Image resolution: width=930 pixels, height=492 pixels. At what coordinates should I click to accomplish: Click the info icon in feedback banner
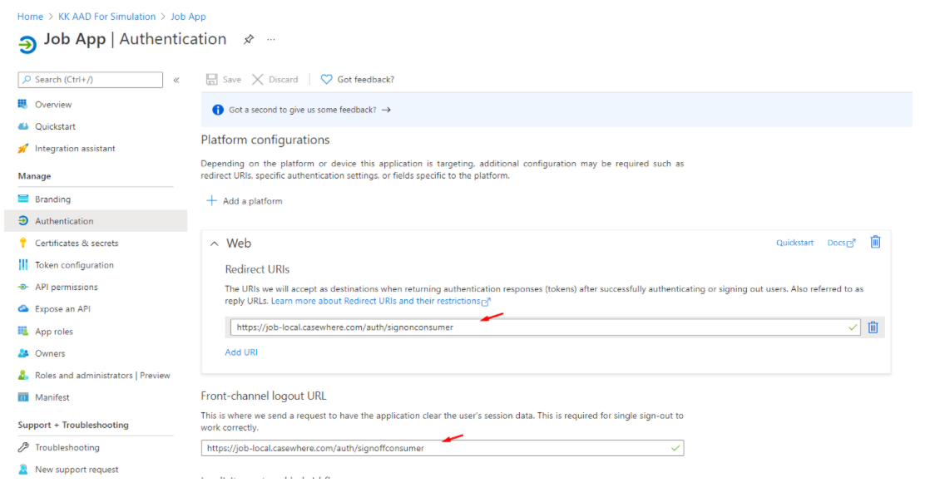coord(218,110)
